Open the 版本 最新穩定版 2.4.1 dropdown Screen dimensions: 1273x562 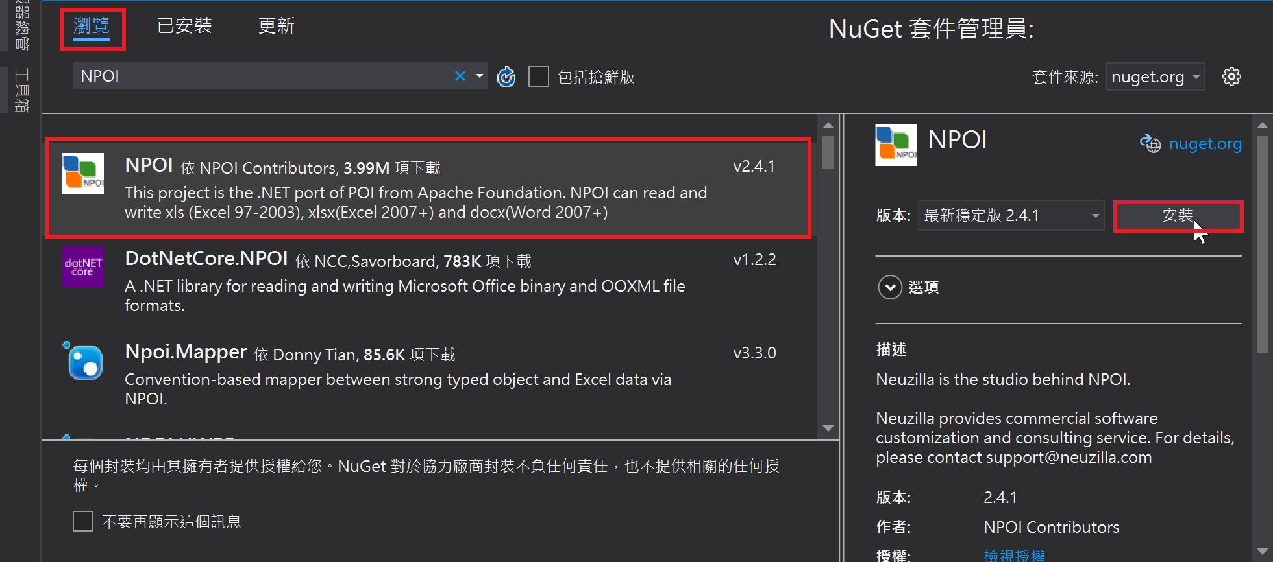point(1011,215)
